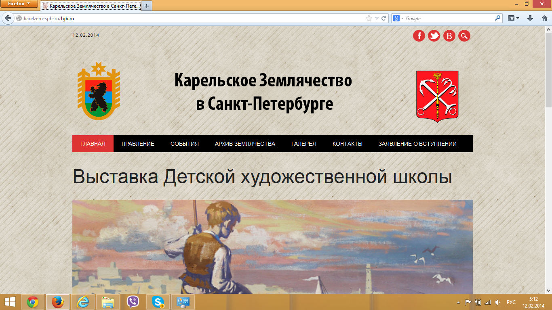Screen dimensions: 552x310
Task: Open the Выставка Детской художественной школы headline
Action: tap(262, 177)
